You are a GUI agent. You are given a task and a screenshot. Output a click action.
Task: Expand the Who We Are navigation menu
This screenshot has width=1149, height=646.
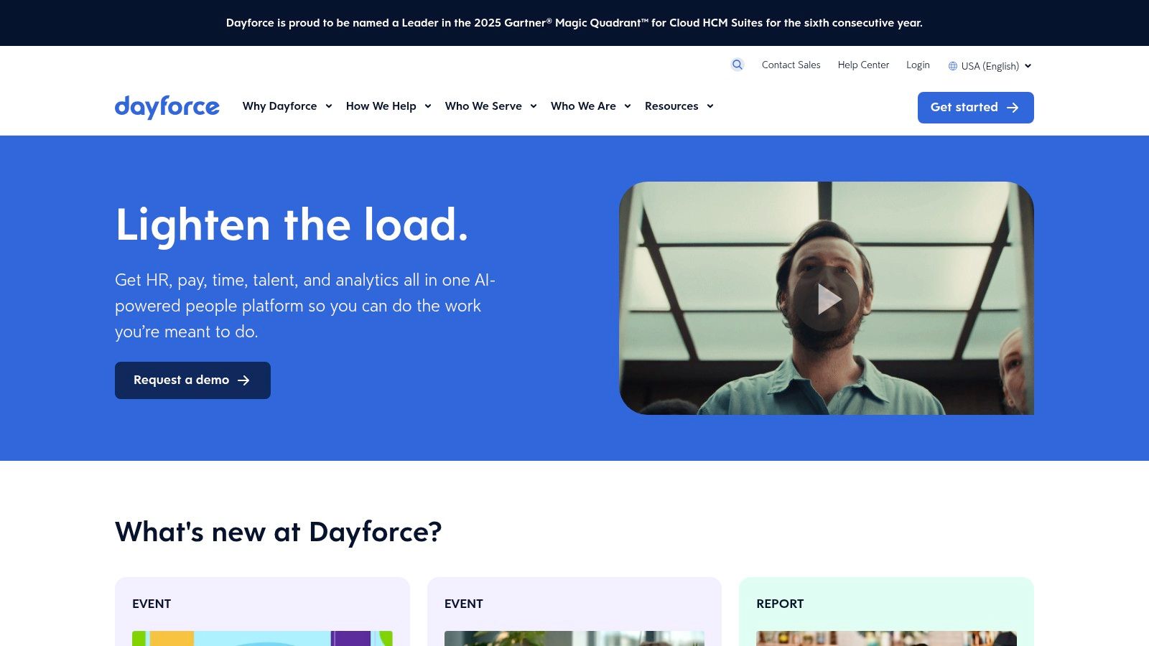[x=583, y=106]
